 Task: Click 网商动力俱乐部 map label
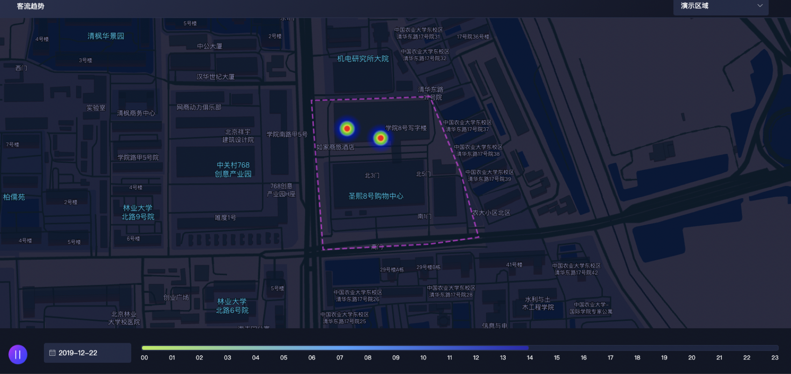click(199, 107)
